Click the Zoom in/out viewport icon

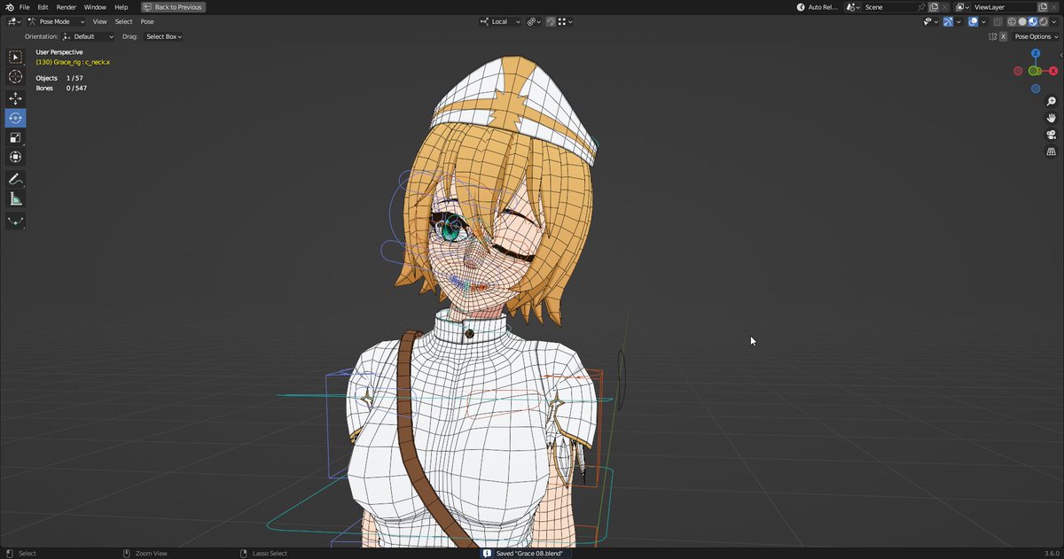[x=1052, y=102]
